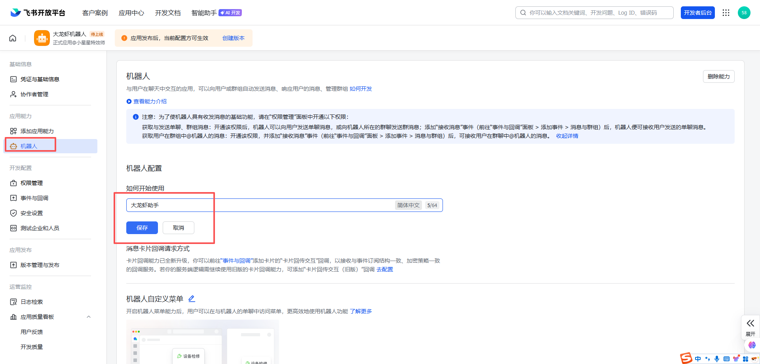Screen dimensions: 760x364
Task: Open the apps grid icon in top bar
Action: [726, 13]
